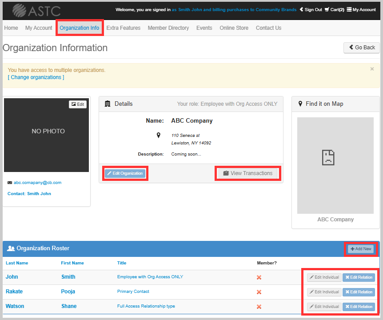Click member X icon in Rakate row
The width and height of the screenshot is (383, 320).
(259, 292)
